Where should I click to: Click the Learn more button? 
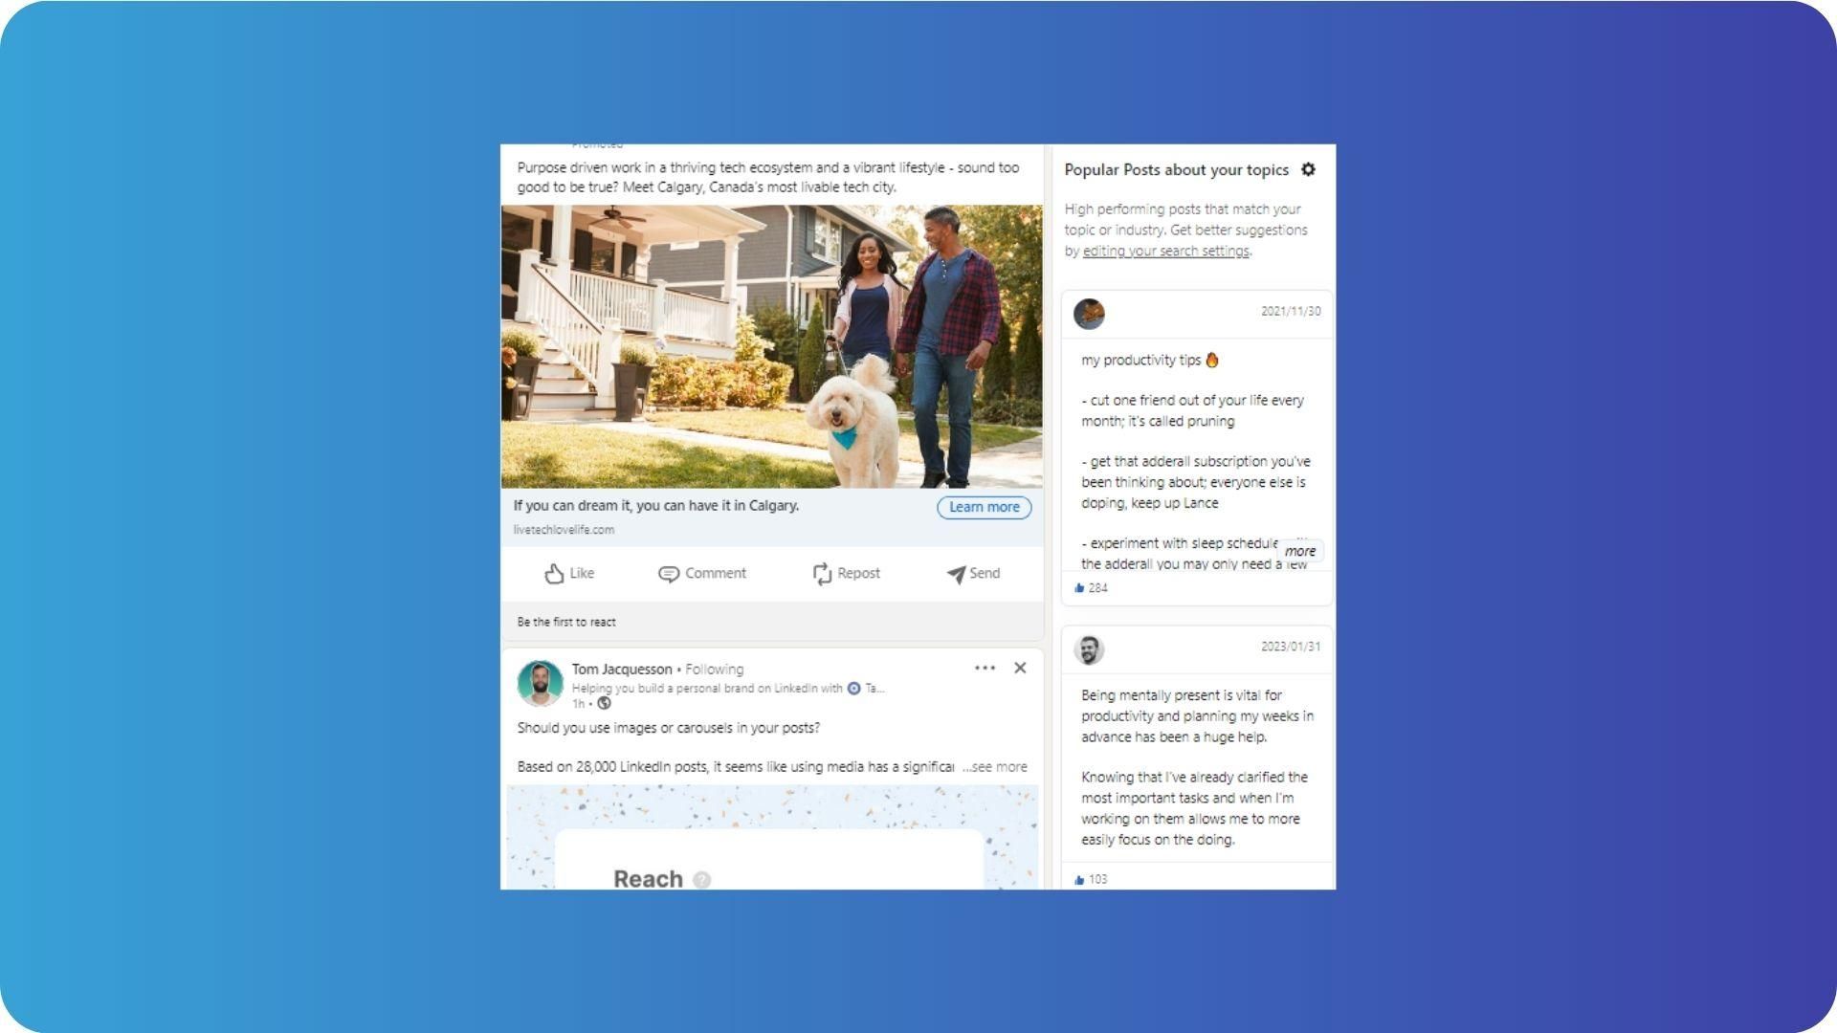[x=984, y=507]
